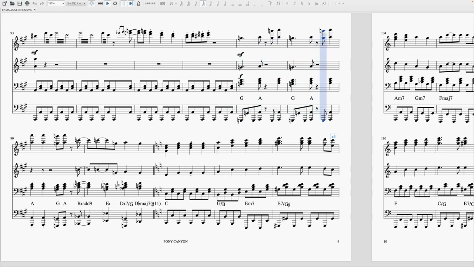The width and height of the screenshot is (474, 267).
Task: Apply the flat accidental
Action: click(309, 3)
